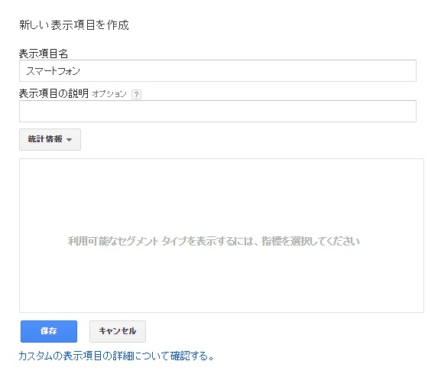Click the 統計情報 label text on dropdown
The width and height of the screenshot is (441, 387).
click(45, 139)
